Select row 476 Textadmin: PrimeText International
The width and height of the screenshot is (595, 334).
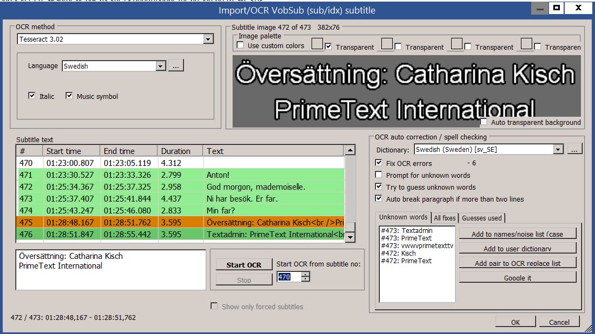[180, 235]
